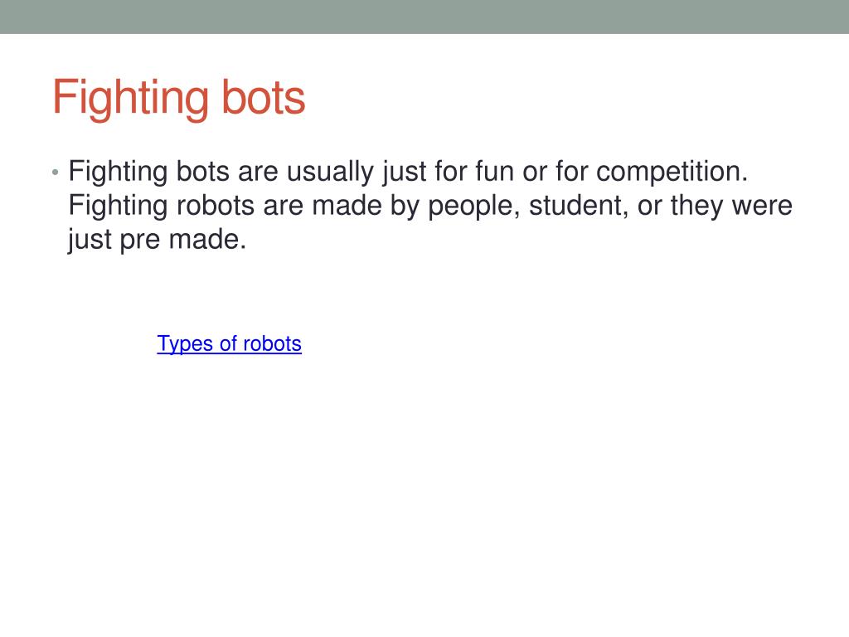Click the words they were in the paragraph
849x637 pixels.
tap(731, 206)
